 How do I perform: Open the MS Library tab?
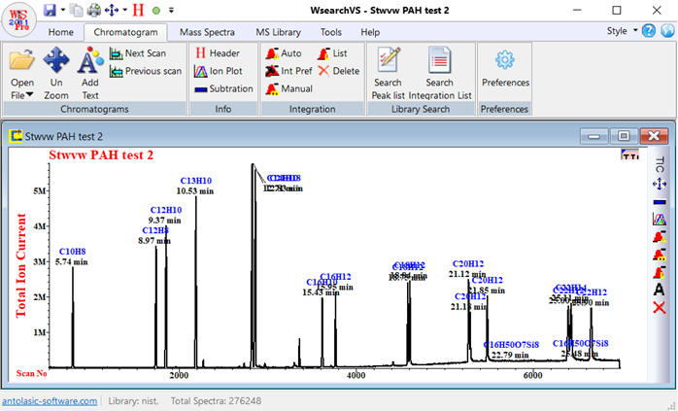280,32
